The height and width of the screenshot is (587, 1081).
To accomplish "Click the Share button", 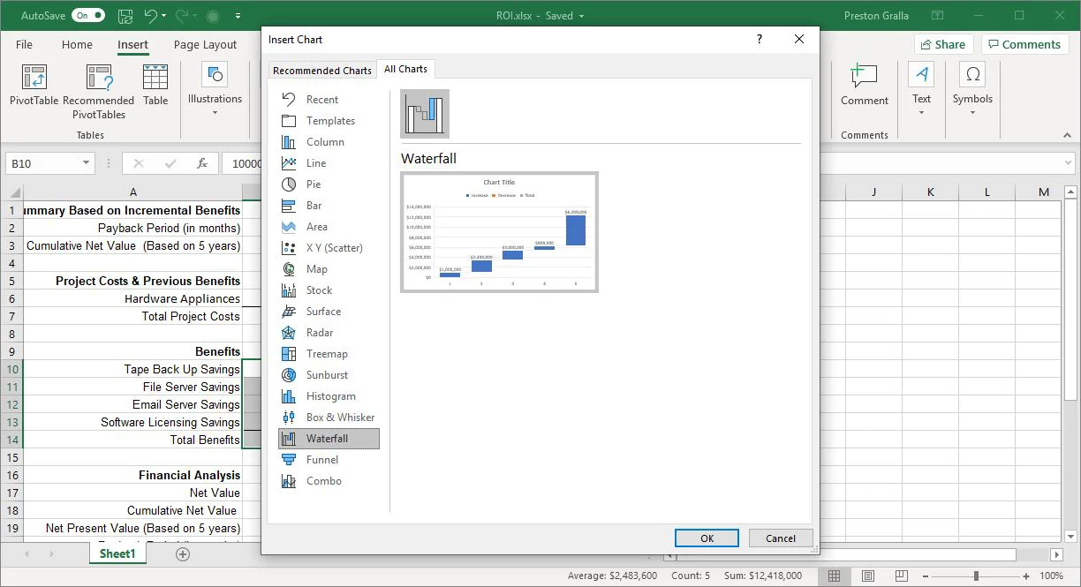I will [942, 44].
